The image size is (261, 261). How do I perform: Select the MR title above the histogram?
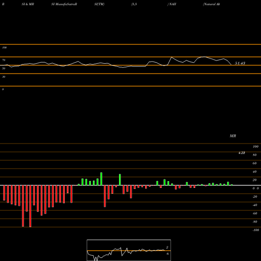coord(233,136)
